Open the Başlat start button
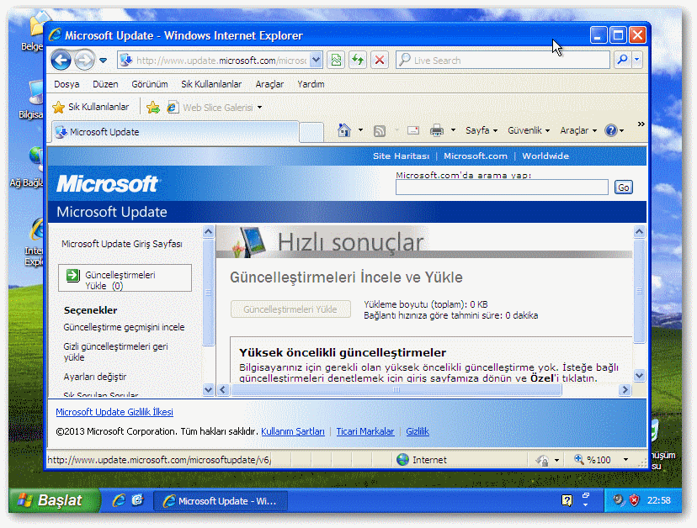 [55, 500]
